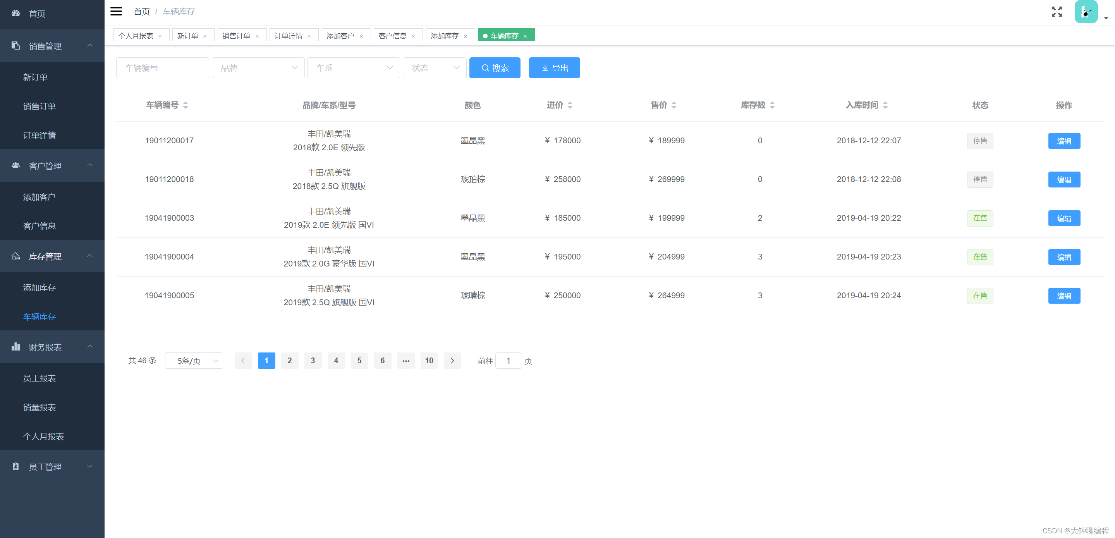This screenshot has height=538, width=1115.
Task: Sort by 进价 column sort arrows
Action: click(570, 105)
